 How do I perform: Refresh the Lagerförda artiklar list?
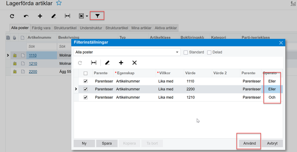12,16
